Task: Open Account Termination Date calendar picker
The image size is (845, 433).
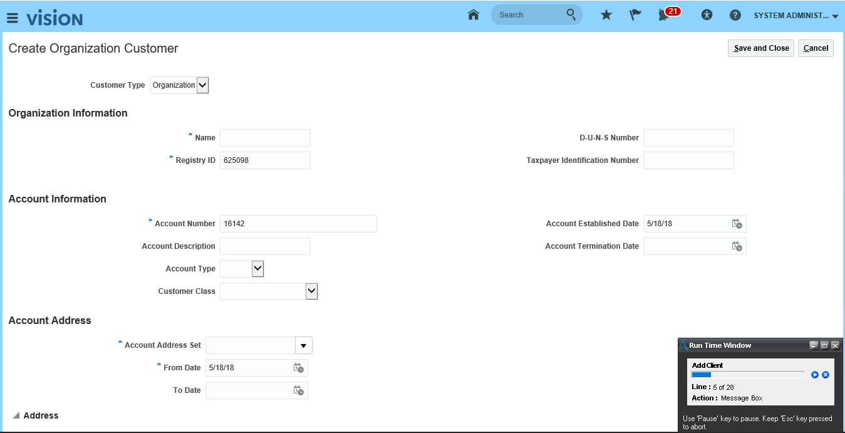Action: [x=737, y=246]
